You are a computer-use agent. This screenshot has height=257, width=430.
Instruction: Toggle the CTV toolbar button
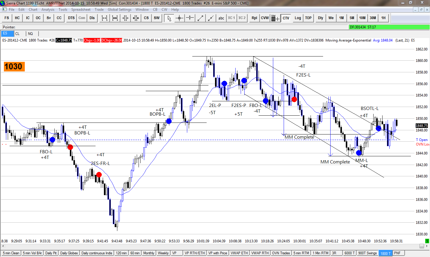(286, 18)
